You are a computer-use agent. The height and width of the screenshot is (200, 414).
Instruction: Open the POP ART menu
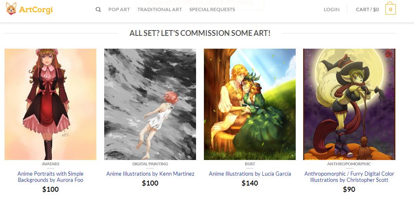pyautogui.click(x=119, y=9)
